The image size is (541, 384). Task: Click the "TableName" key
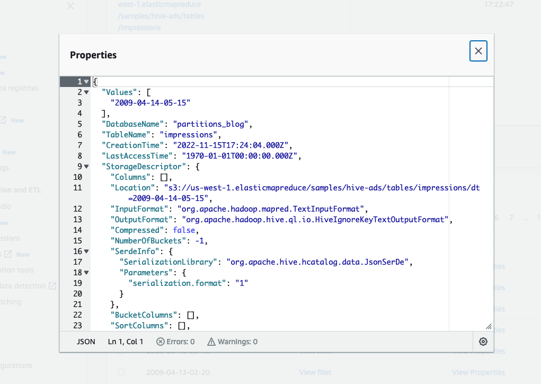pos(126,135)
